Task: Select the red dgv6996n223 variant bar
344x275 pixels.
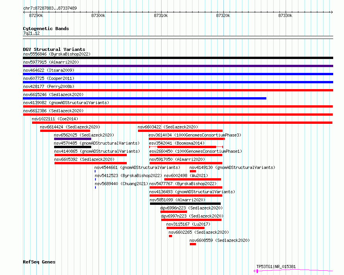Action: coord(174,212)
